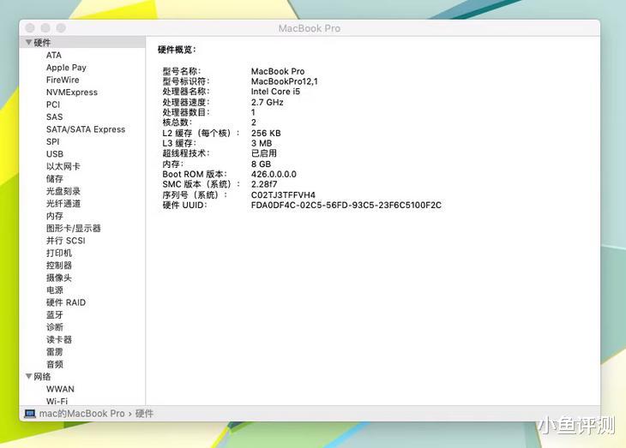626x448 pixels.
Task: Click the MacBook Pro icon in path bar
Action: pyautogui.click(x=30, y=414)
